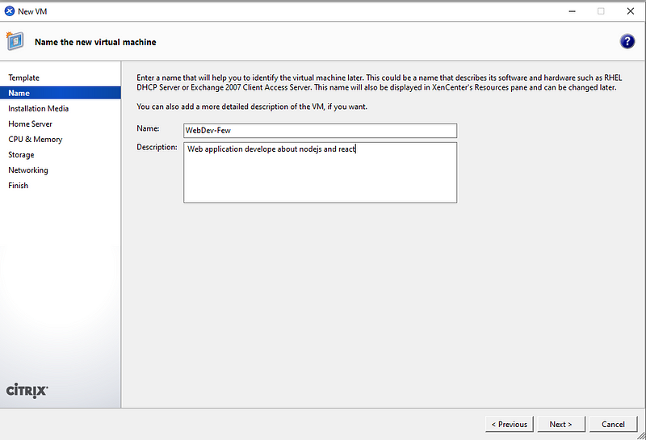The width and height of the screenshot is (646, 440).
Task: Click the VM wizard header icon
Action: [x=15, y=41]
